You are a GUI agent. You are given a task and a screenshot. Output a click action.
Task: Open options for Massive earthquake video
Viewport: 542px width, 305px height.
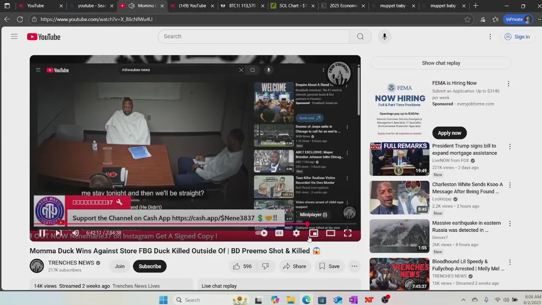pyautogui.click(x=510, y=224)
